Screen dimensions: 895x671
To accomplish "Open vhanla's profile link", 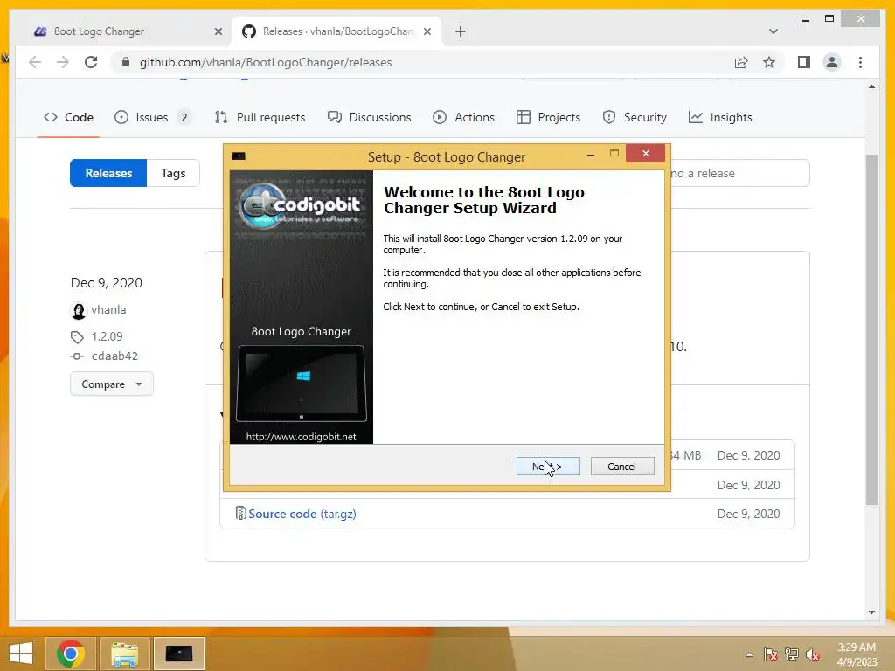I will (108, 309).
